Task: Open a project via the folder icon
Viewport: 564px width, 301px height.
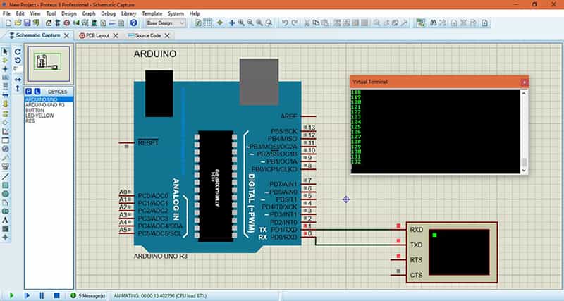Action: [x=18, y=23]
